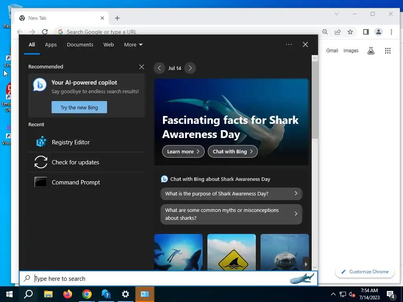Open Gmail link on new tab page
The image size is (403, 302).
point(332,51)
